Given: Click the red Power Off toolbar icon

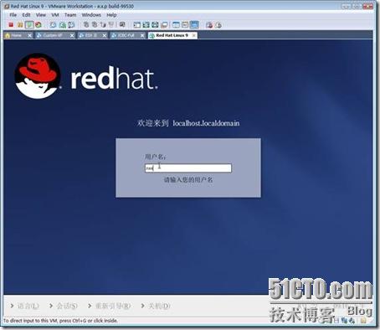Looking at the screenshot, I should [11, 25].
